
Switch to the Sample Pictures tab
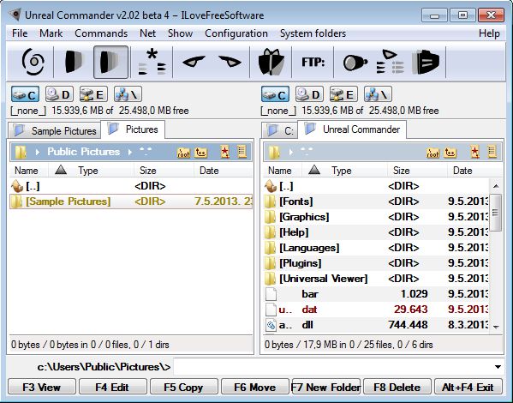(x=55, y=130)
